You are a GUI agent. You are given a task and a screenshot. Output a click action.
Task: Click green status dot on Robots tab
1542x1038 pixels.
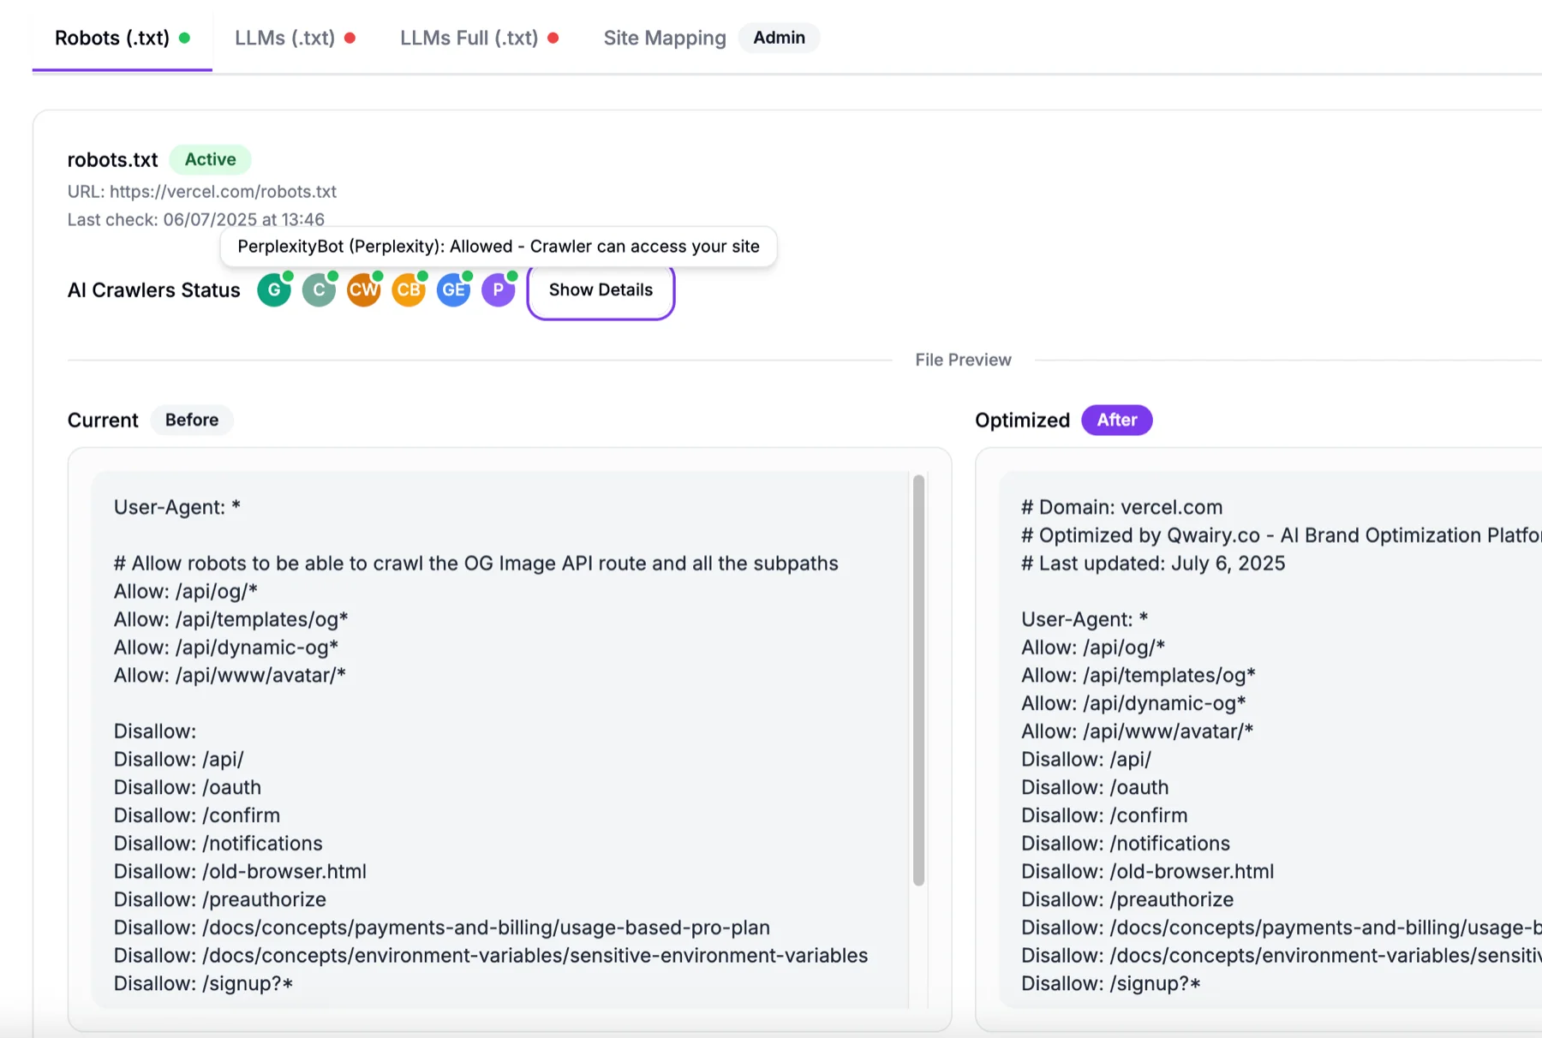tap(184, 38)
